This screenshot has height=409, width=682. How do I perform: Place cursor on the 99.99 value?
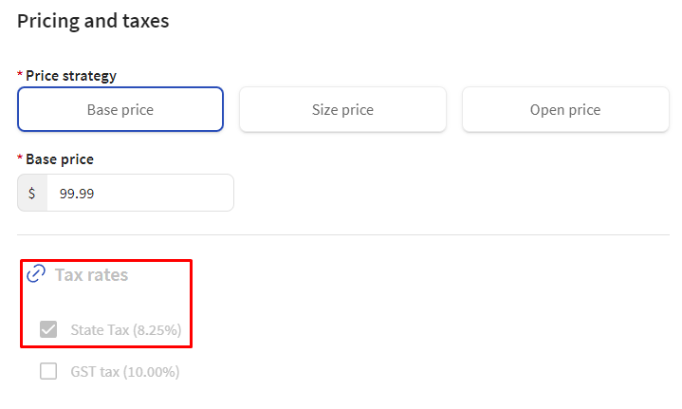77,194
